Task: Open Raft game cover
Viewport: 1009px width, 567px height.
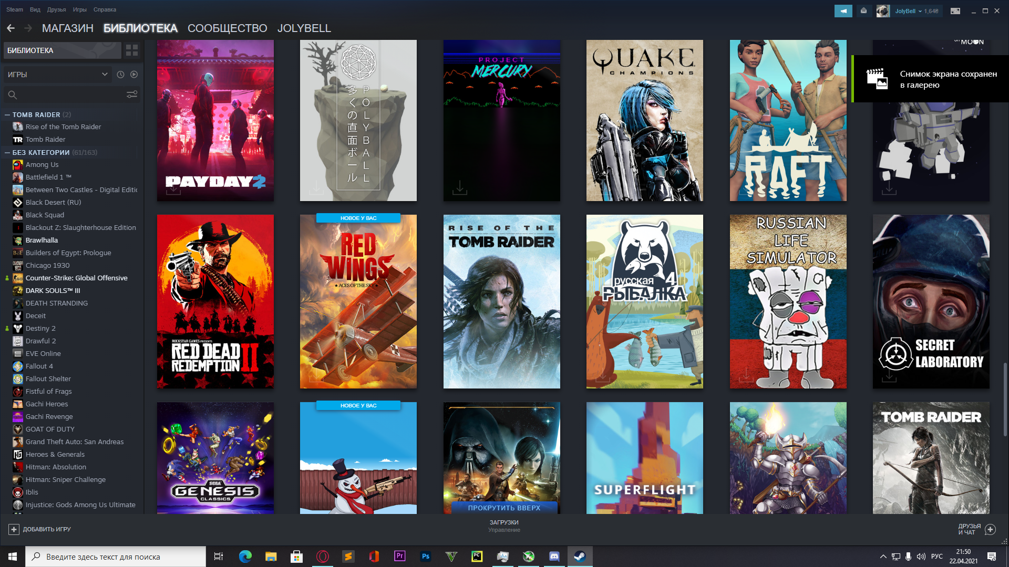Action: point(788,120)
